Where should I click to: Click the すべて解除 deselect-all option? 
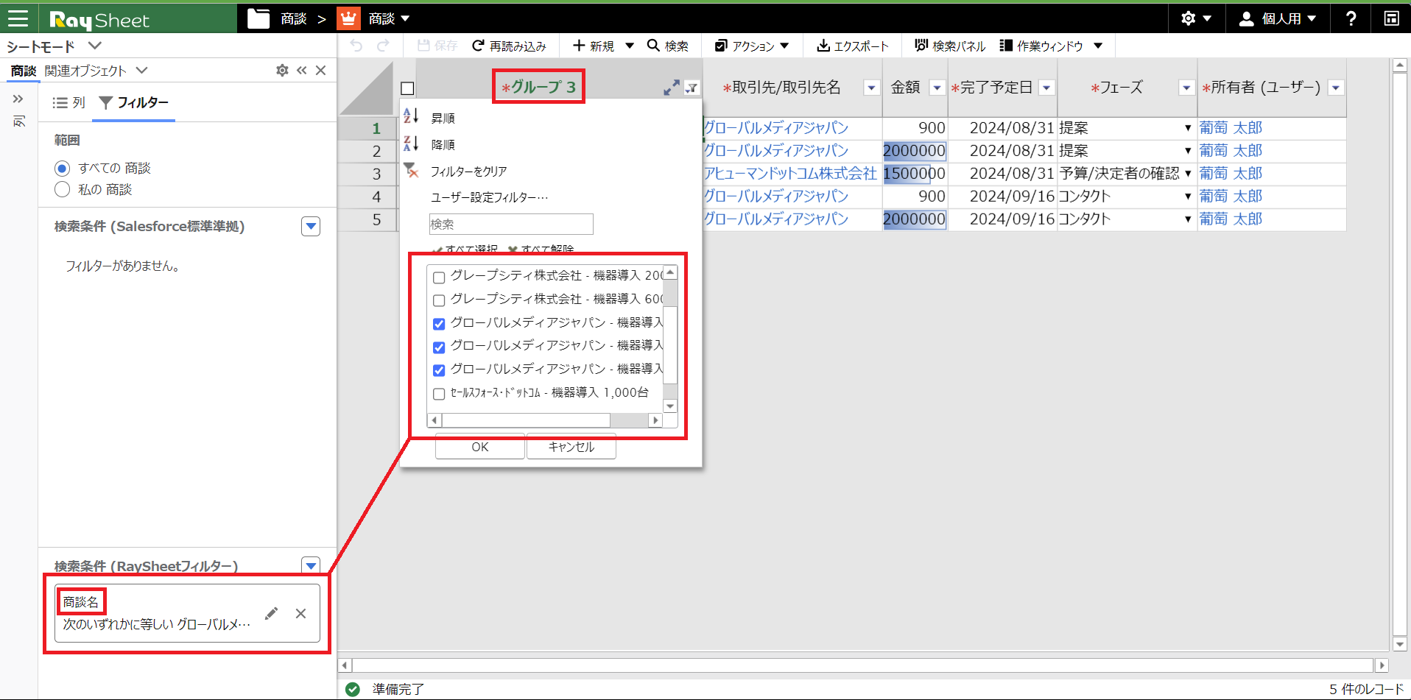[541, 250]
